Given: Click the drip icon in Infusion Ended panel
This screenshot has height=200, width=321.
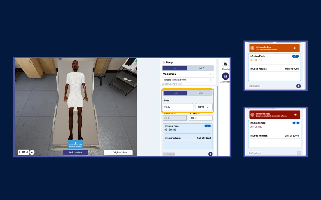Looking at the screenshot, I should (x=296, y=123).
